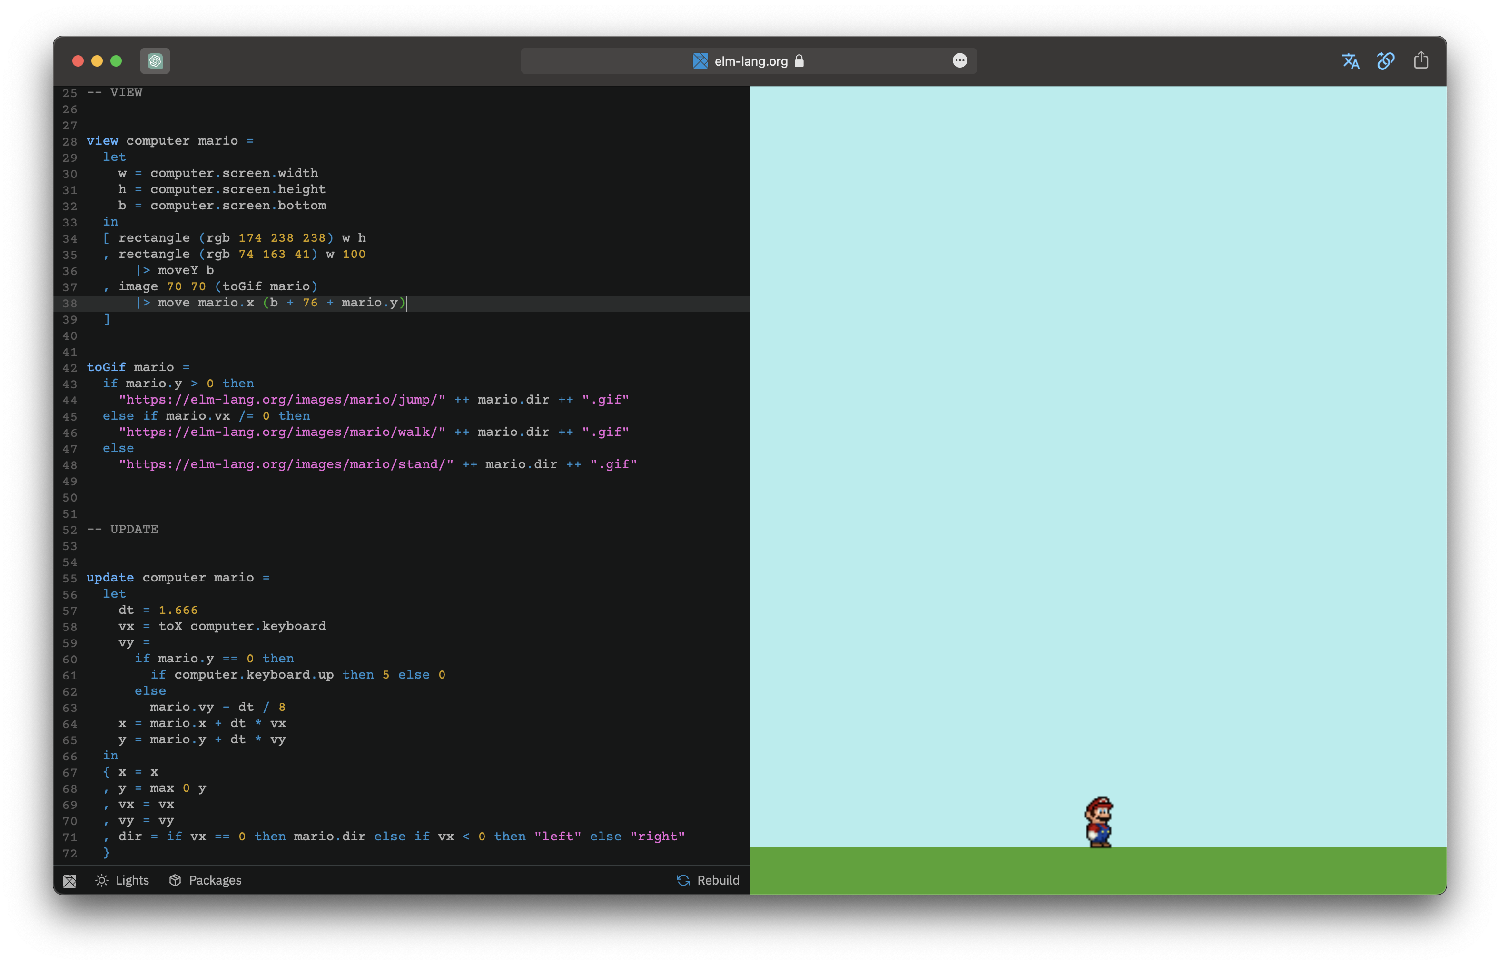Open Safari's translate icon in the toolbar

(1350, 61)
